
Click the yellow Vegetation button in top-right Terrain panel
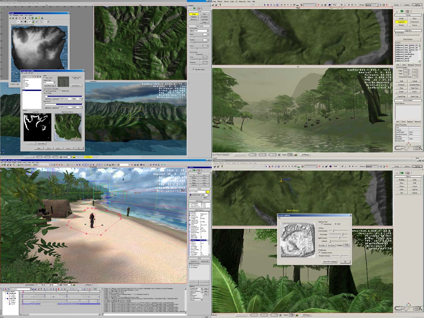[401, 22]
